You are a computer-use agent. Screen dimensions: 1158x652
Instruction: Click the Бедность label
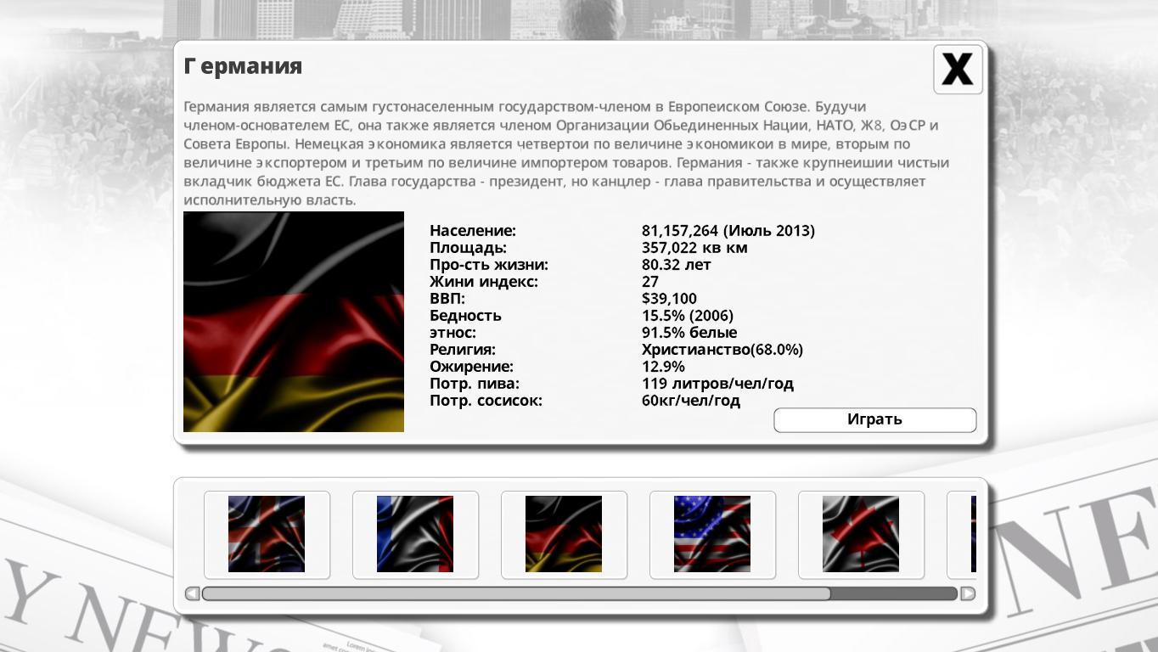tap(465, 316)
